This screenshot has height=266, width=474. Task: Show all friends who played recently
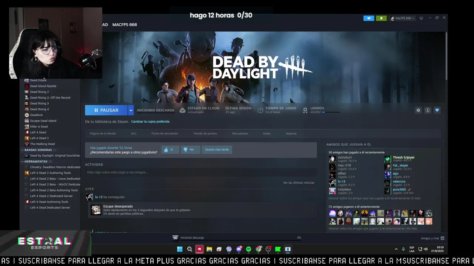(x=374, y=198)
